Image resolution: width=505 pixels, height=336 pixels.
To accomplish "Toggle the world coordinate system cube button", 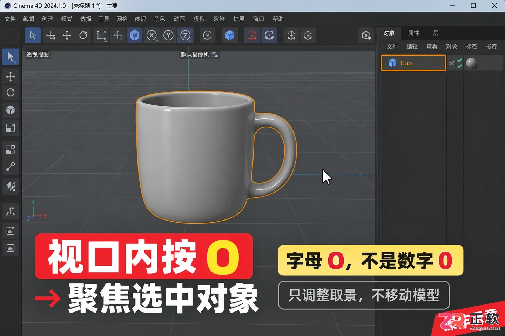I will click(134, 35).
